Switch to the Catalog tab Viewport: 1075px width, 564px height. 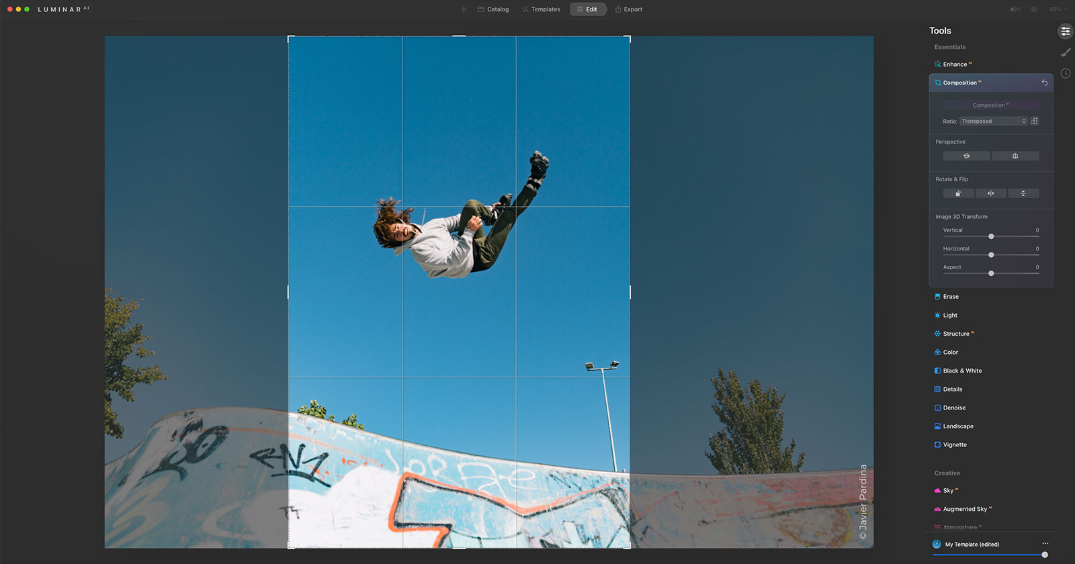pyautogui.click(x=493, y=9)
